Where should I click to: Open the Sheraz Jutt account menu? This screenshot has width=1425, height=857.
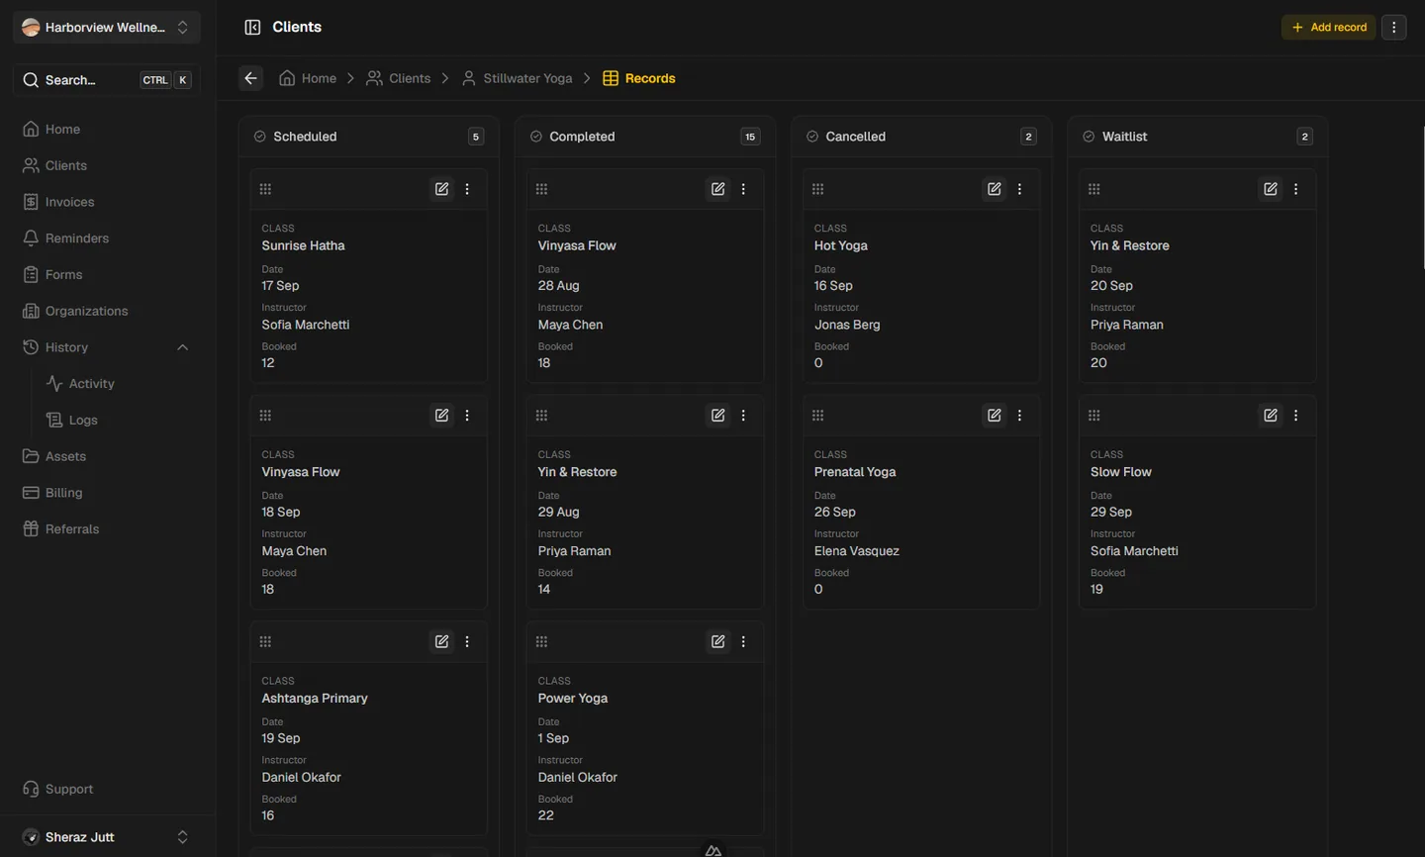pos(107,837)
